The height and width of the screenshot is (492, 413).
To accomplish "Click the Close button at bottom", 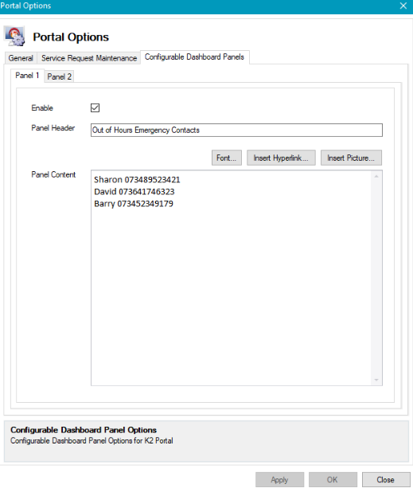I will 386,480.
